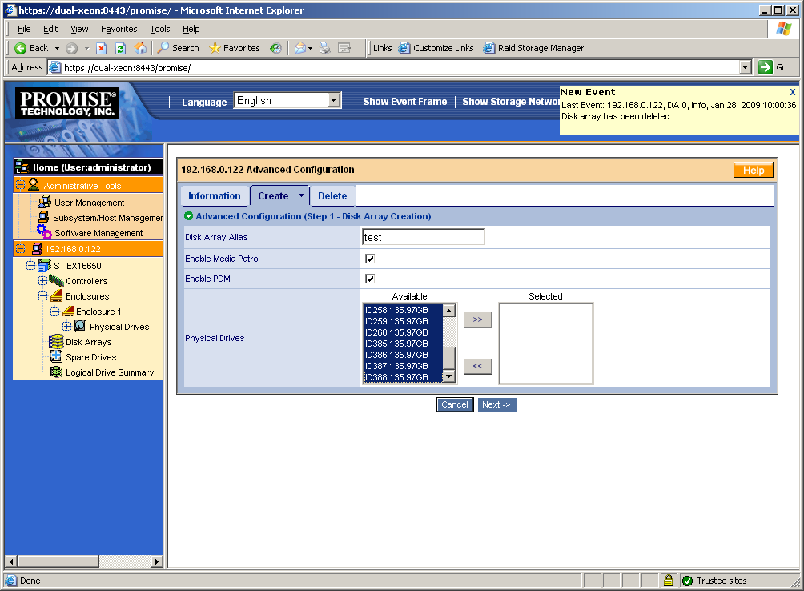
Task: Open the Tools menu
Action: [159, 29]
